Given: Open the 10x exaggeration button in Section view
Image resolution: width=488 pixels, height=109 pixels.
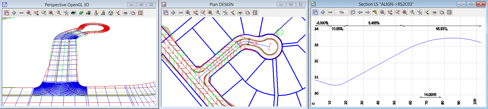Looking at the screenshot, I should pos(341,12).
